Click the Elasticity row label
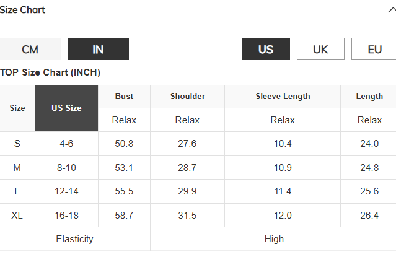The width and height of the screenshot is (396, 257). (75, 239)
